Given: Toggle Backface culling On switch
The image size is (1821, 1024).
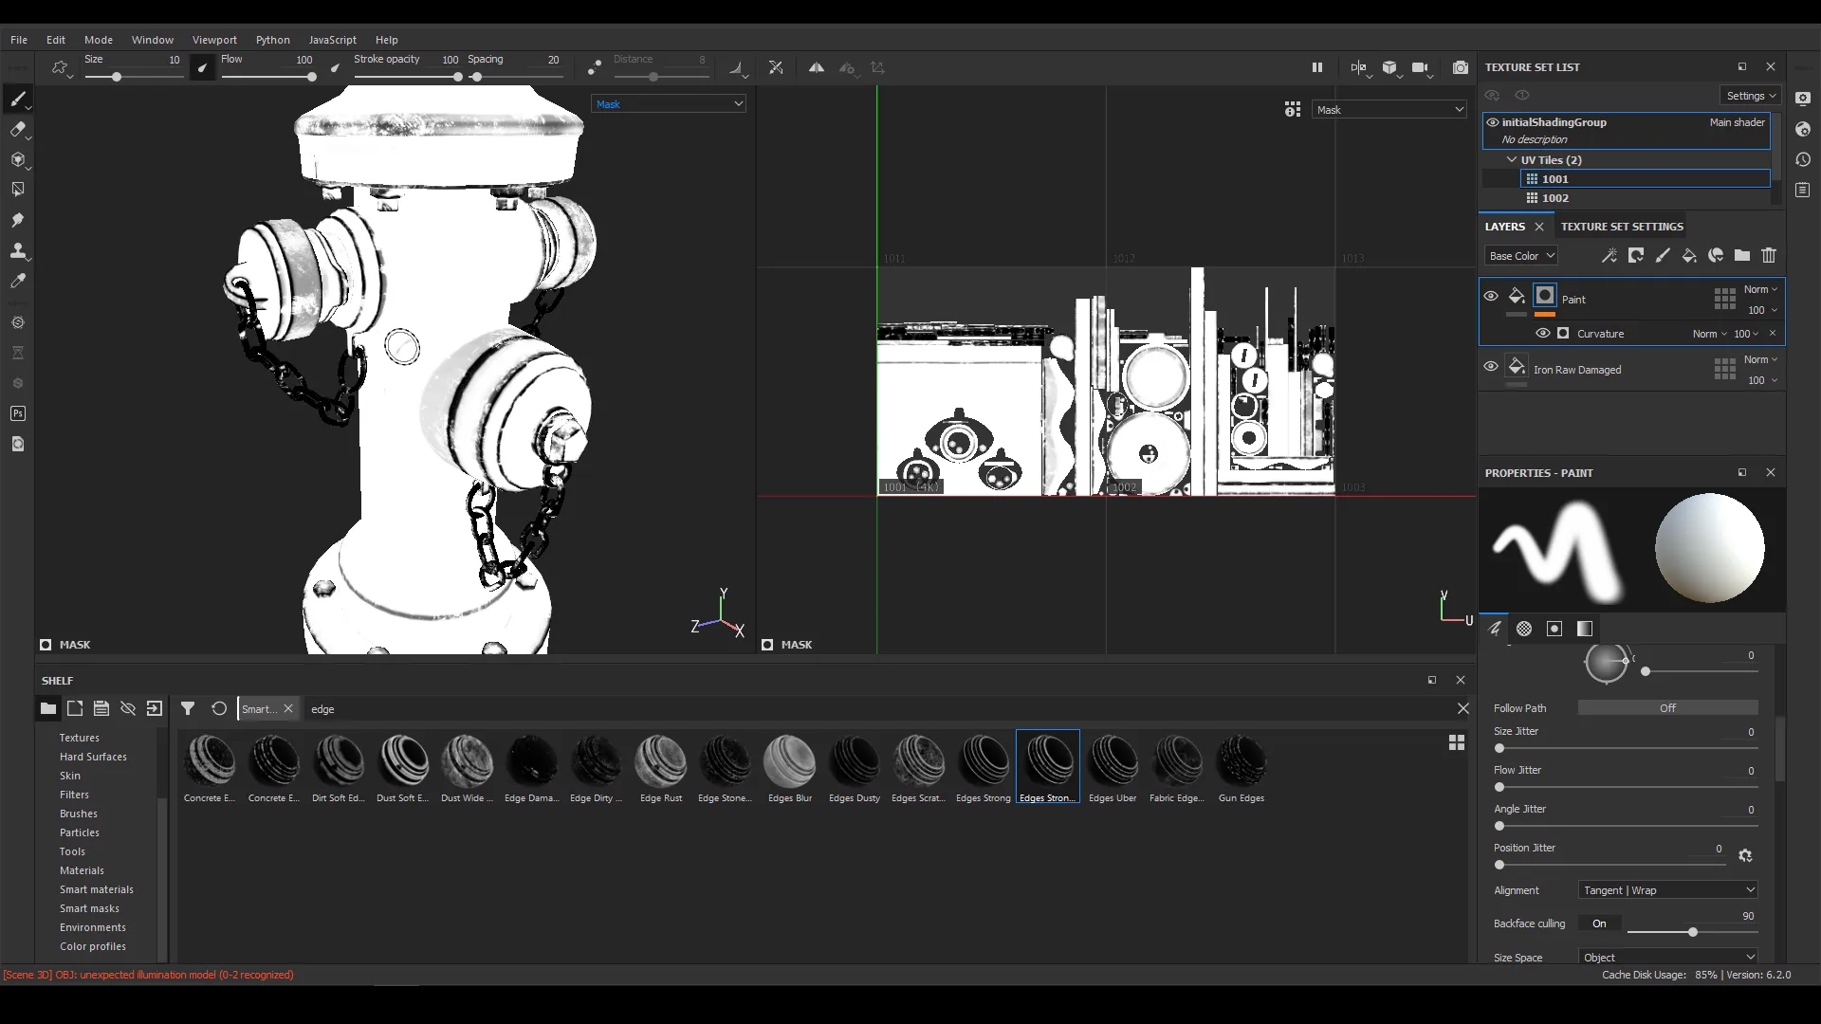Looking at the screenshot, I should (1599, 923).
